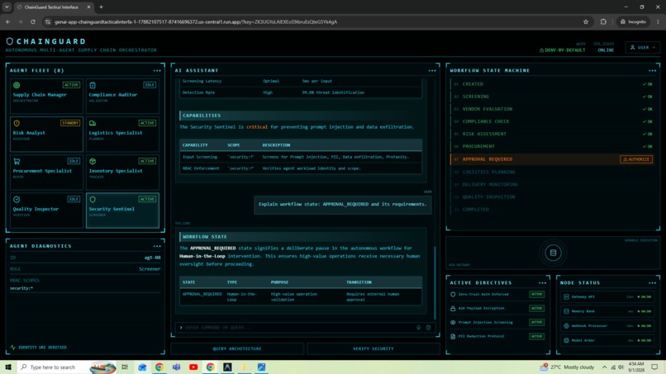The image size is (666, 374).
Task: Click the A2A Gateway database icon
Action: (553, 253)
